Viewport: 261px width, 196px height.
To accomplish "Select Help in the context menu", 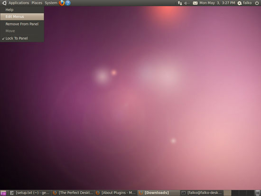I will click(22, 10).
